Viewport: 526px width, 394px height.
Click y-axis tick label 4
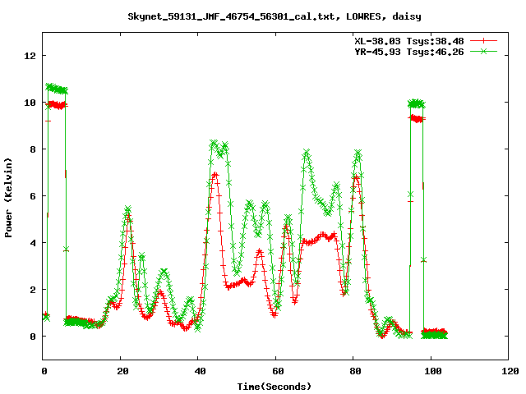[x=33, y=243]
